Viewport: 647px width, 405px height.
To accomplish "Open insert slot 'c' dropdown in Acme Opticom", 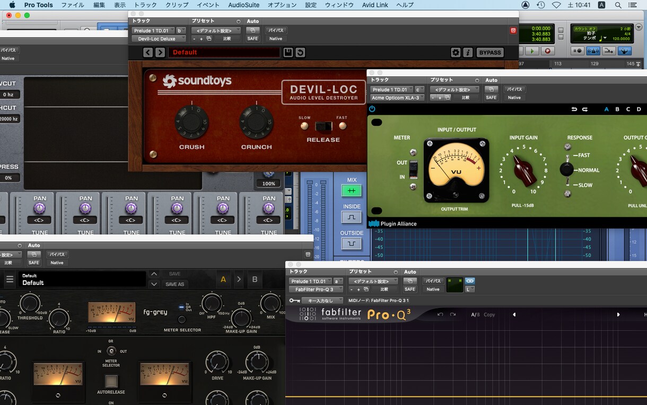I will pyautogui.click(x=419, y=90).
